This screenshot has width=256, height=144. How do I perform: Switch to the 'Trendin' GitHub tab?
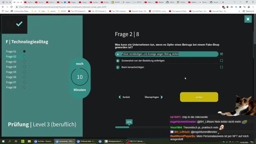pos(214,2)
